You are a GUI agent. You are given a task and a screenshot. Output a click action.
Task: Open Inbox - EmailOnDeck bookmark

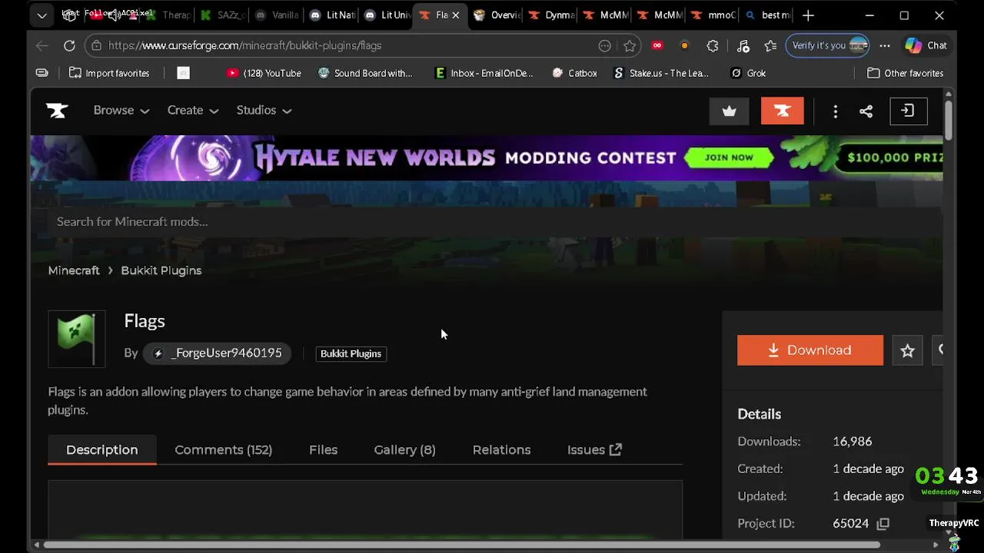pos(484,73)
